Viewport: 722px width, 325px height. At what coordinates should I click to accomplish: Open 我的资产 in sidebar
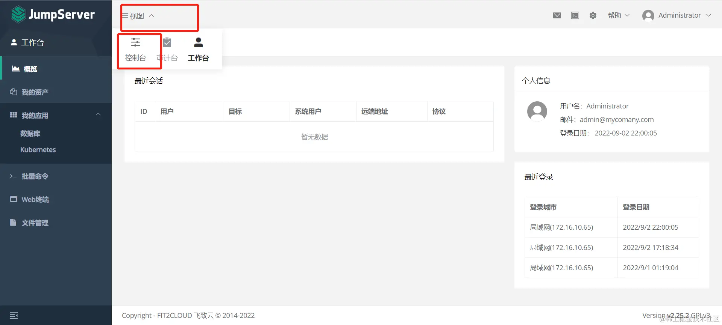56,92
